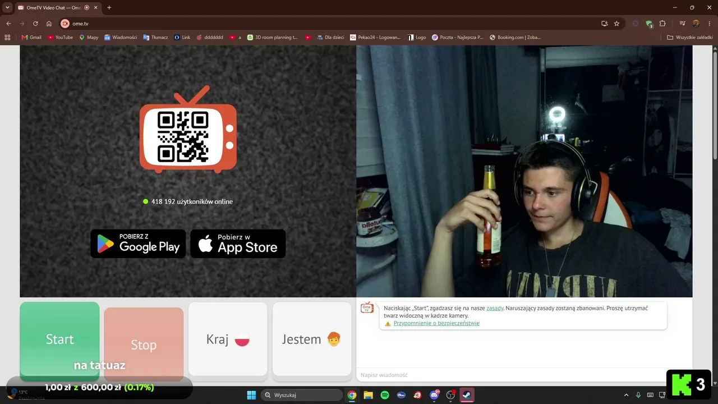Open the Jestem gender selector

click(x=312, y=339)
